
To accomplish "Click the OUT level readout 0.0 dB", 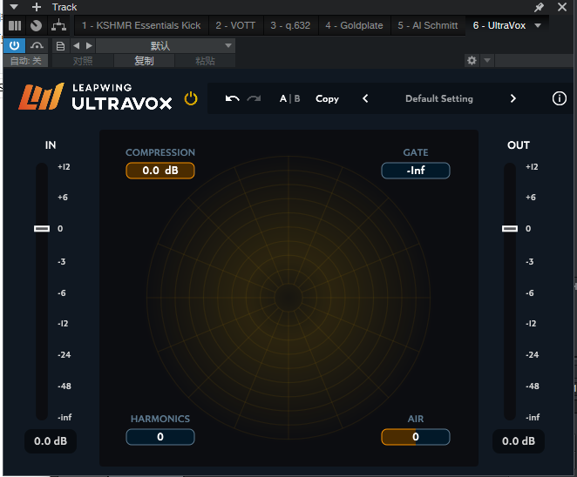I will pyautogui.click(x=519, y=441).
